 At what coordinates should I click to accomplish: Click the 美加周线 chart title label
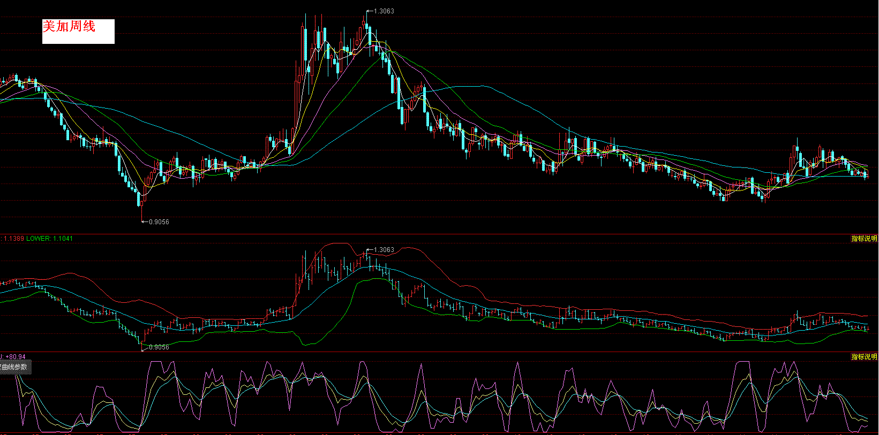(69, 27)
